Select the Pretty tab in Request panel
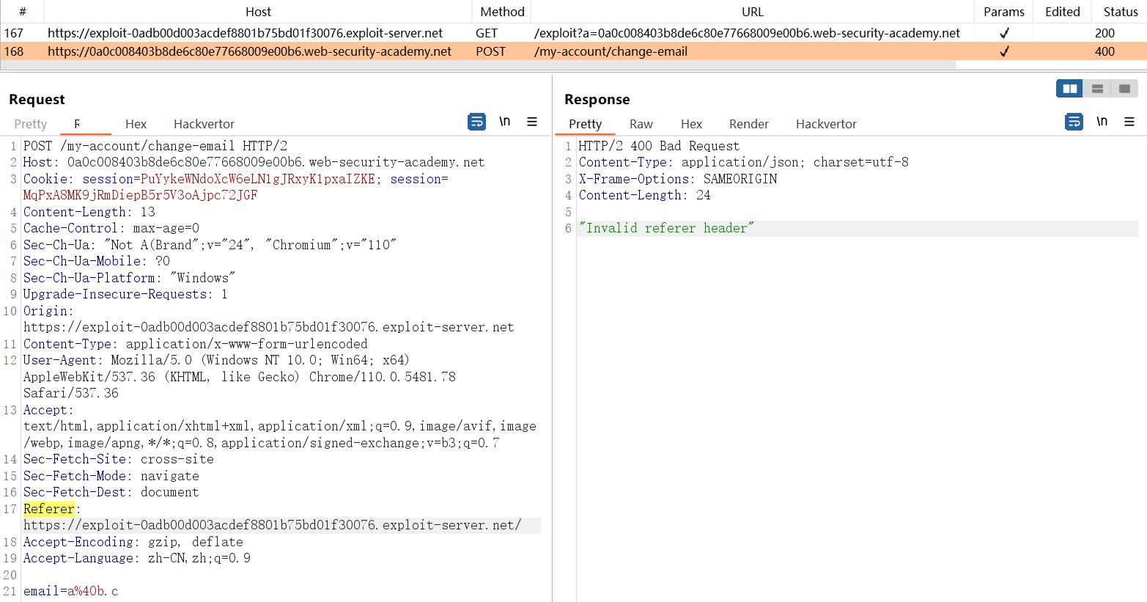This screenshot has height=602, width=1147. pyautogui.click(x=30, y=124)
